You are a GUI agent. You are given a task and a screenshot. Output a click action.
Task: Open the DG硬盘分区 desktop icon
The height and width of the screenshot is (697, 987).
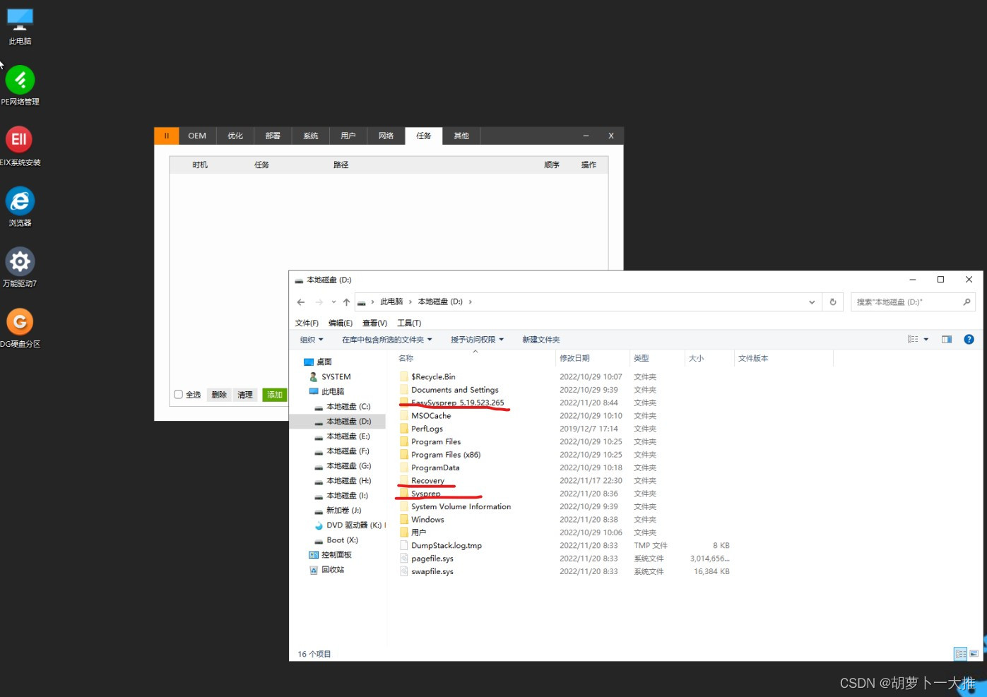(20, 328)
